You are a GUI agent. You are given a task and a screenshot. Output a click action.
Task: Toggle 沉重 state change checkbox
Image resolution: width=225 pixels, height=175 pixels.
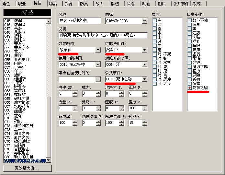[190, 84]
